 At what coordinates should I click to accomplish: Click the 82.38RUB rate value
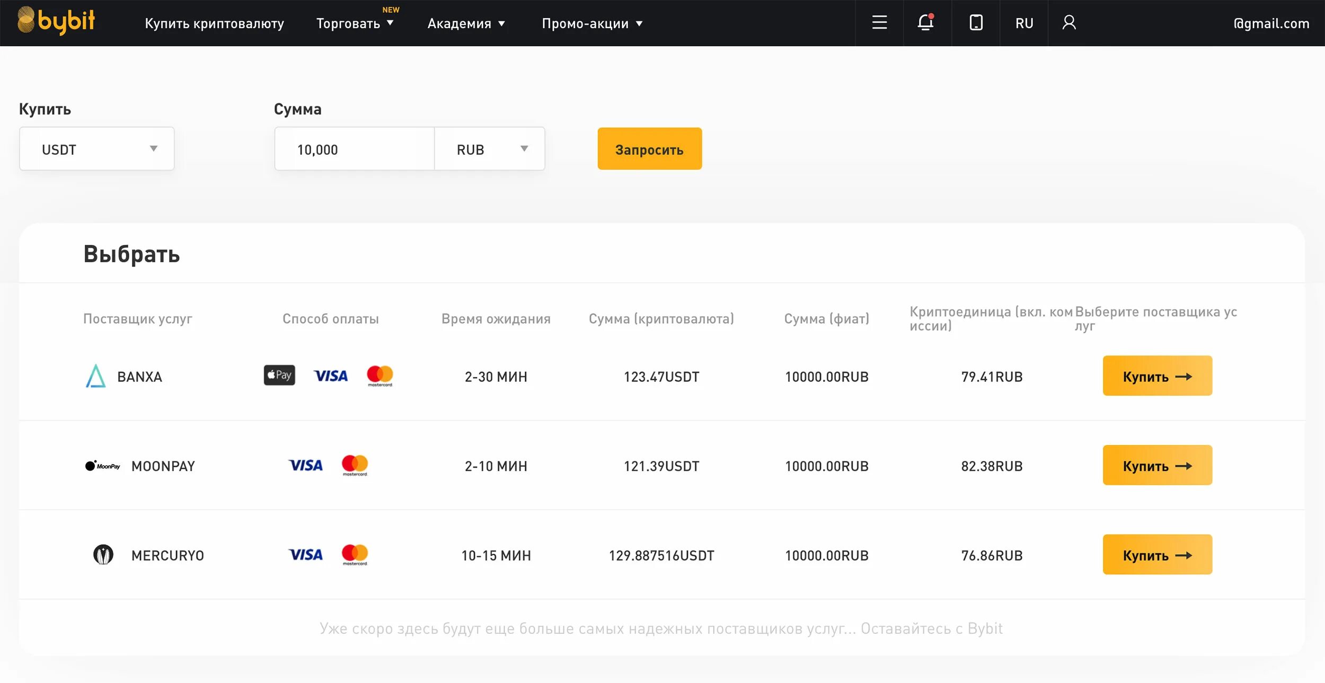click(992, 466)
